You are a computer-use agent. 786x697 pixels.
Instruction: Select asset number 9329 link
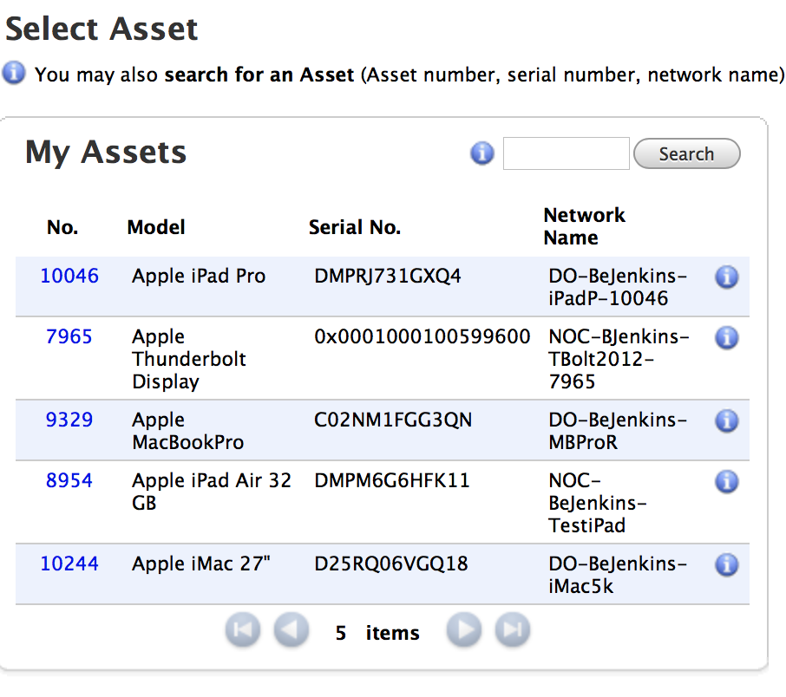69,420
